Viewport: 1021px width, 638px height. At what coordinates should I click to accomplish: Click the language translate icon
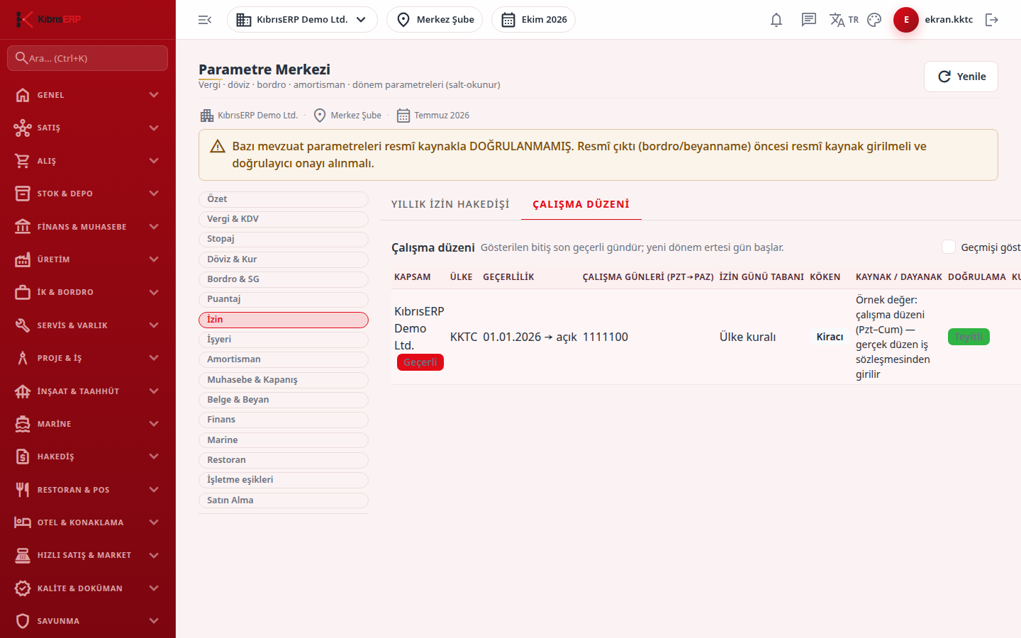click(x=837, y=20)
